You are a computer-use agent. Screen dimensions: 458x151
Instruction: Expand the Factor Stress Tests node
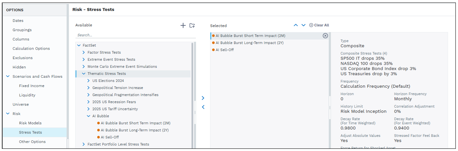tap(84, 52)
